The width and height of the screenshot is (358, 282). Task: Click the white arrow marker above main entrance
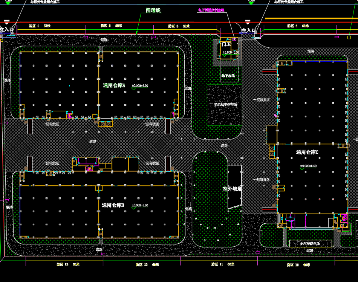click(248, 22)
